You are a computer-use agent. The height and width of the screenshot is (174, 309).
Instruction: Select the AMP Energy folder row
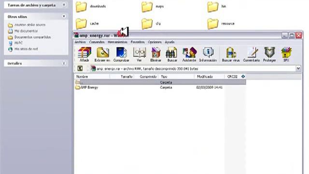point(160,87)
